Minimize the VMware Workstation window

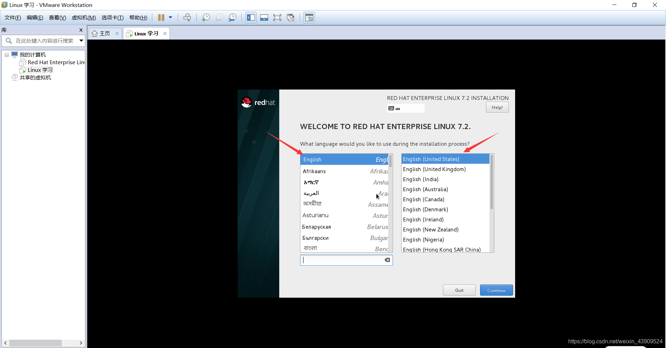614,5
